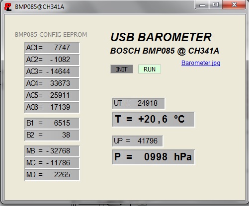Select the AC1 value field
This screenshot has height=206, width=249.
coord(52,48)
